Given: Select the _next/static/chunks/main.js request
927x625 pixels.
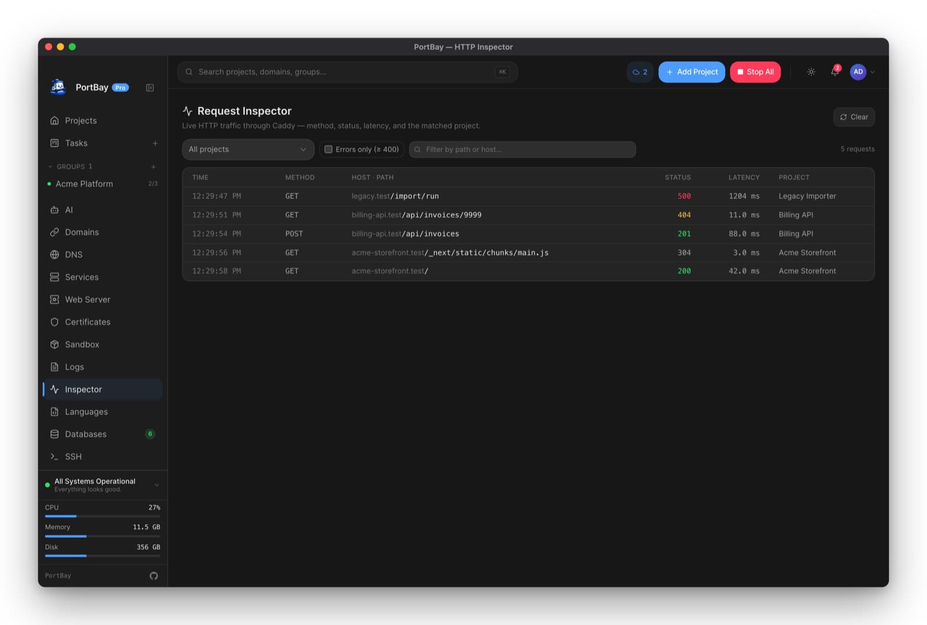Looking at the screenshot, I should pyautogui.click(x=528, y=253).
